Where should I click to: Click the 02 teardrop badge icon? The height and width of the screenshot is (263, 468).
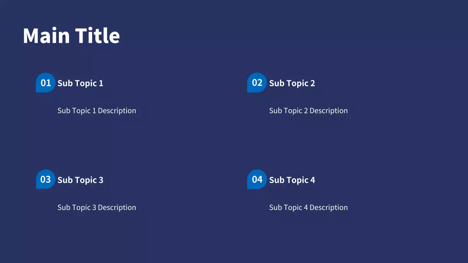click(x=257, y=83)
